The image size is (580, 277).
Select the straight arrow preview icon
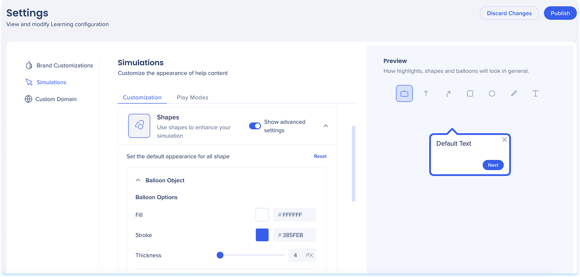coord(426,93)
